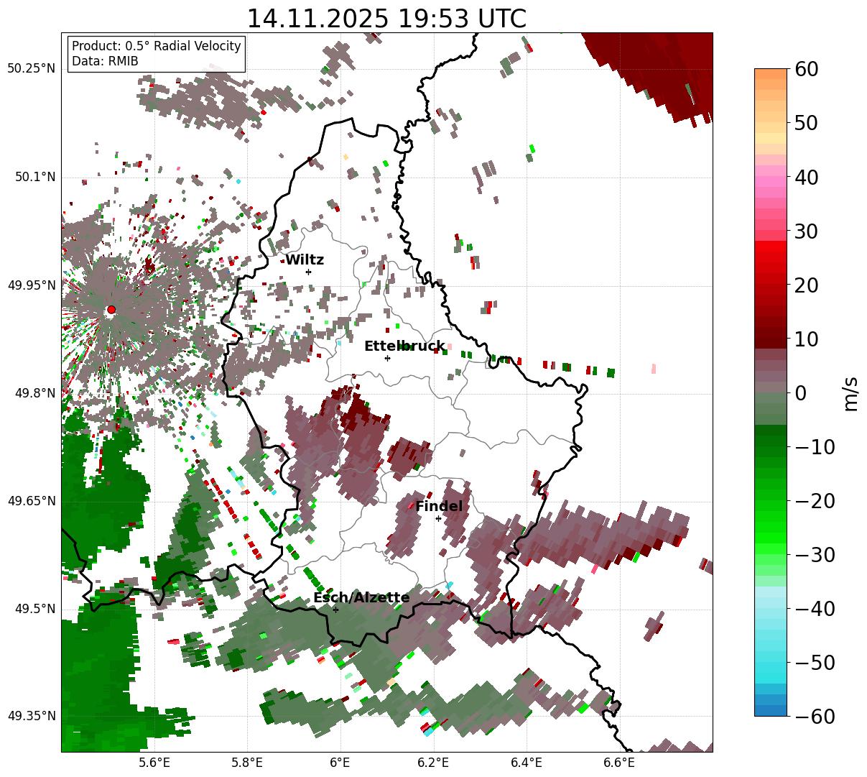Image resolution: width=867 pixels, height=777 pixels.
Task: Click the cross marker below Findel
Action: [438, 518]
